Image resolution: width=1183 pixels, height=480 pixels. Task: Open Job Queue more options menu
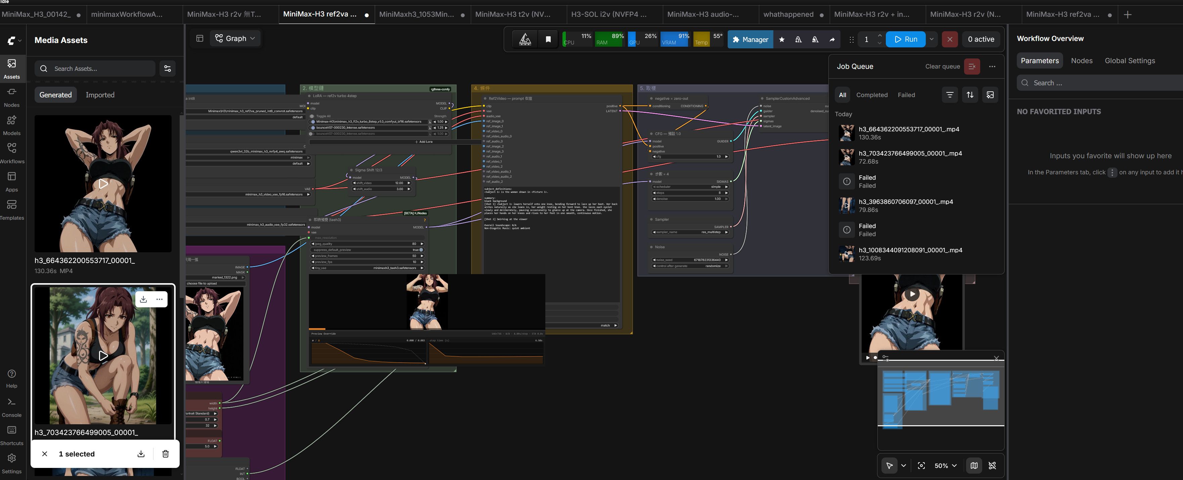[992, 66]
